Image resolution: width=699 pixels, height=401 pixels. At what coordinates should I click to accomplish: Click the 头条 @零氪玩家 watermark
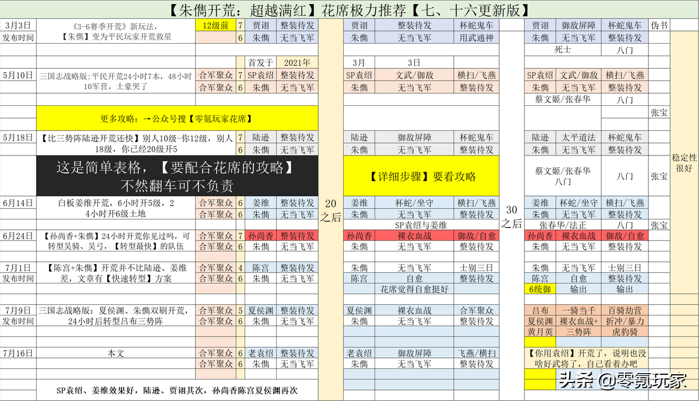(624, 382)
